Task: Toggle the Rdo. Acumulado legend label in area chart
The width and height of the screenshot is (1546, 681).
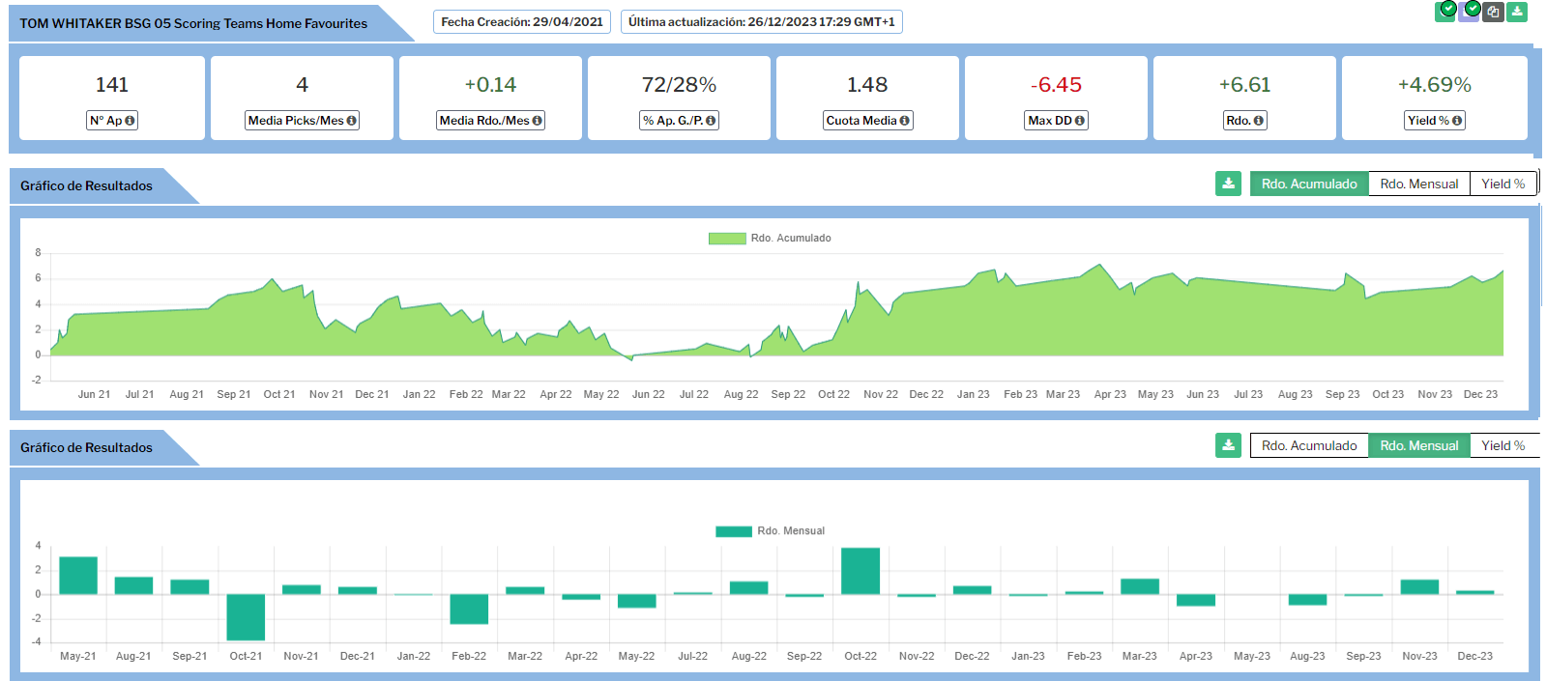Action: click(x=790, y=239)
